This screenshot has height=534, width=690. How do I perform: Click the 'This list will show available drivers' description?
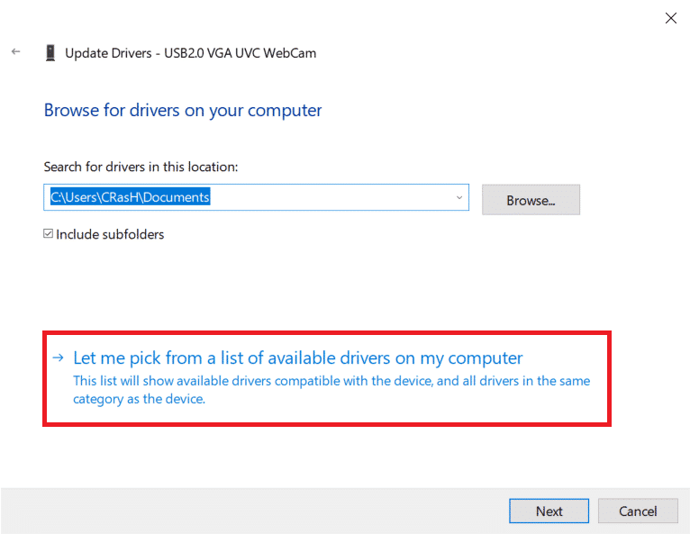coord(331,381)
